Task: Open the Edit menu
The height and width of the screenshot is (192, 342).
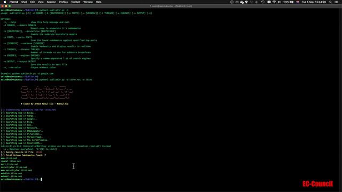Action: pos(33,2)
